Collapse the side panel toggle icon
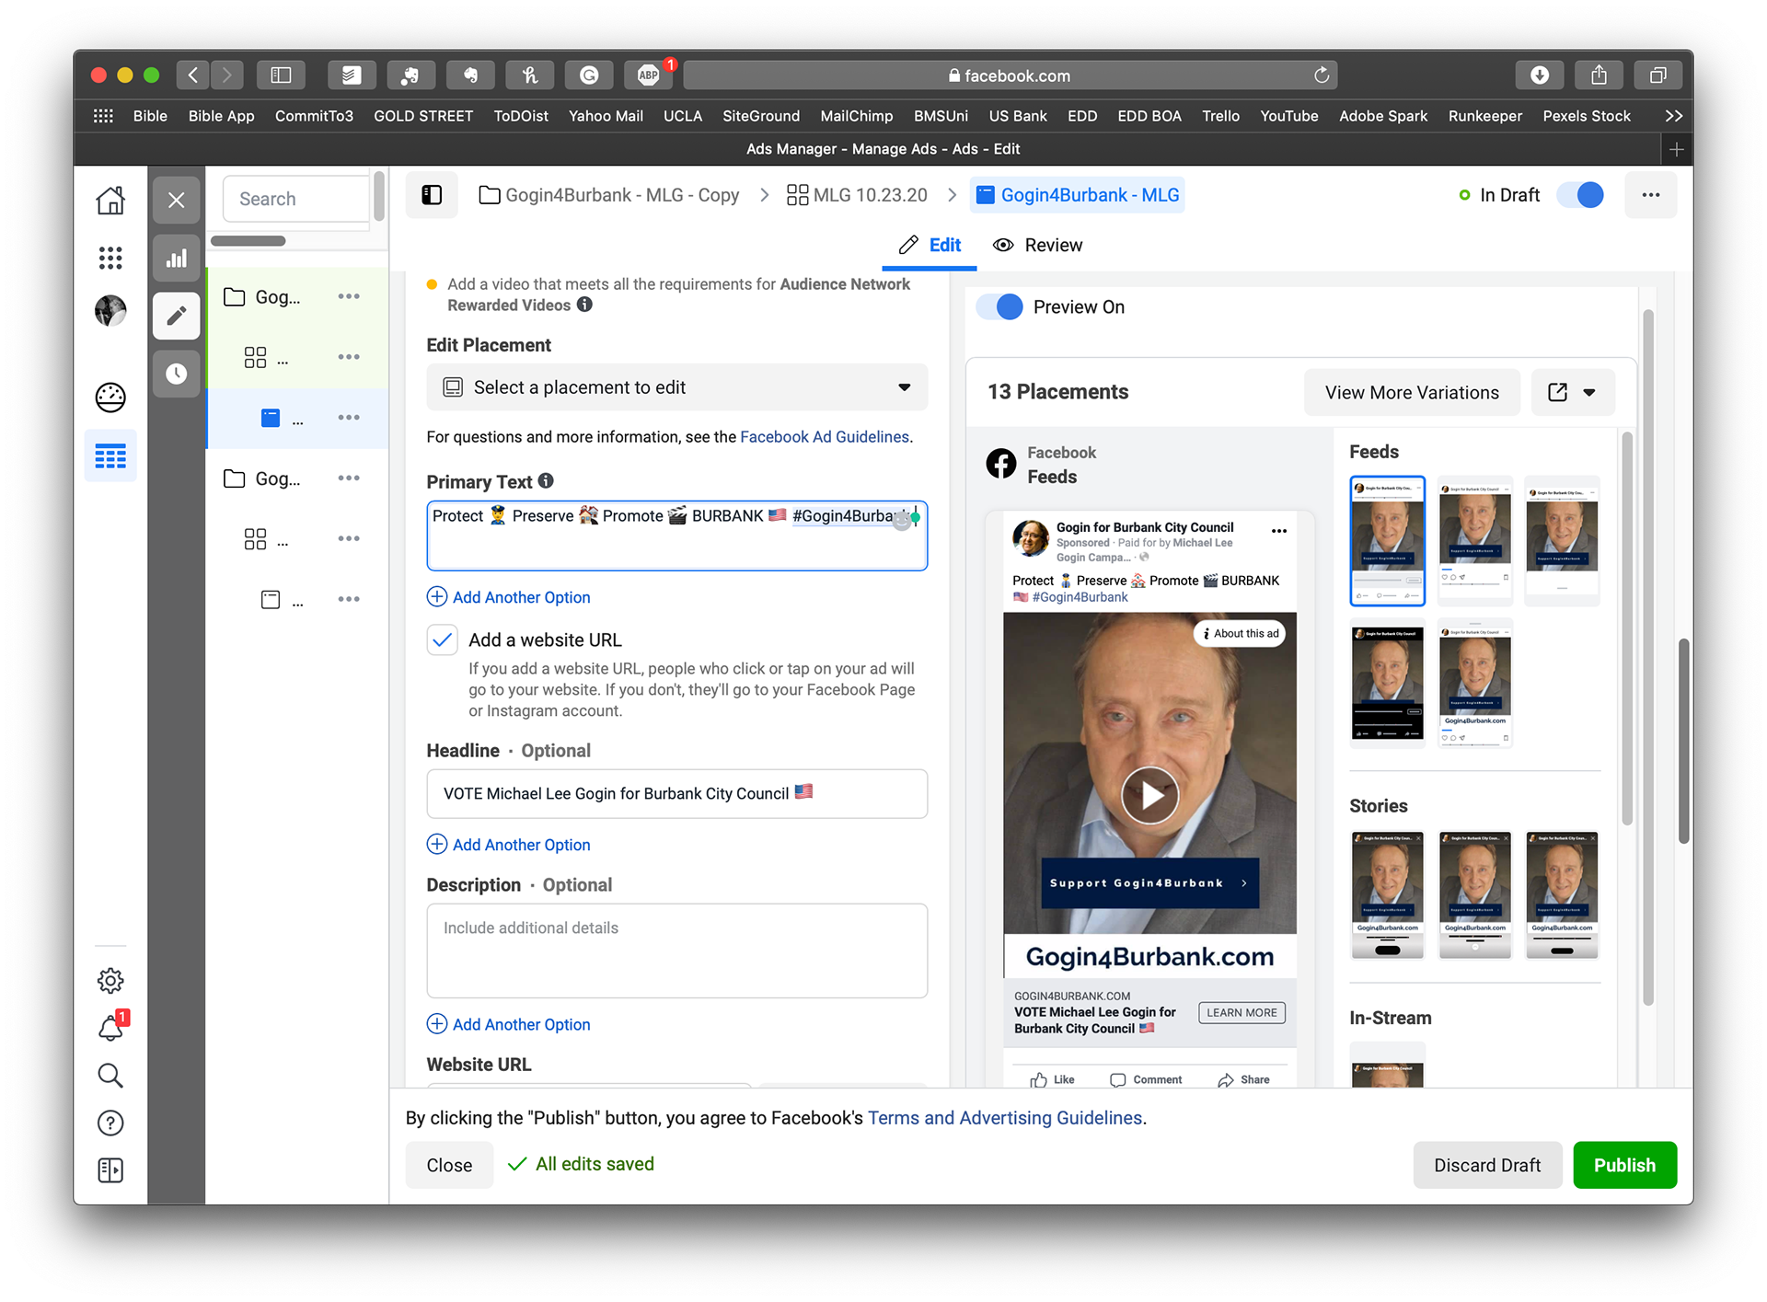The height and width of the screenshot is (1302, 1767). (x=432, y=195)
